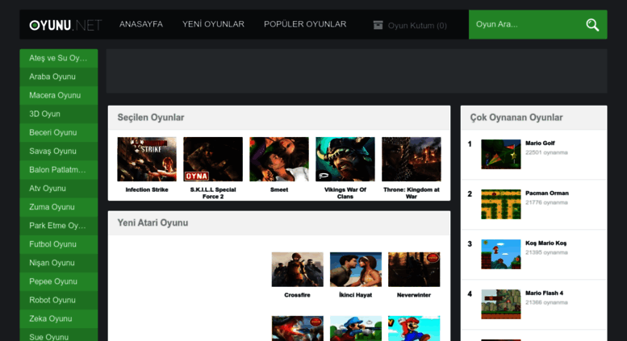Open 3D Oyun category

[59, 114]
